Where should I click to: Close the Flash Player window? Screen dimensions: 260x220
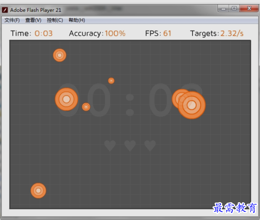click(x=249, y=8)
